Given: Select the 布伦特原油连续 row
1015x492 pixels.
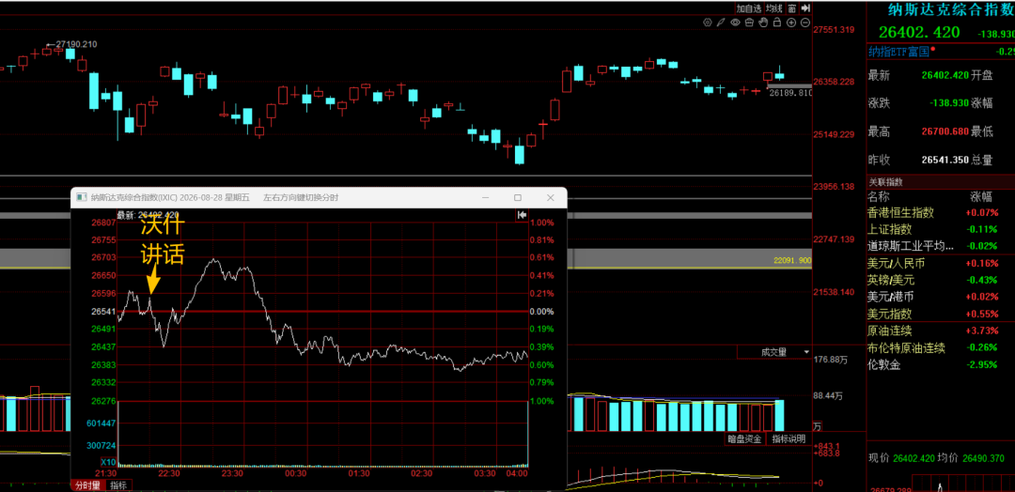Looking at the screenshot, I should coord(940,347).
